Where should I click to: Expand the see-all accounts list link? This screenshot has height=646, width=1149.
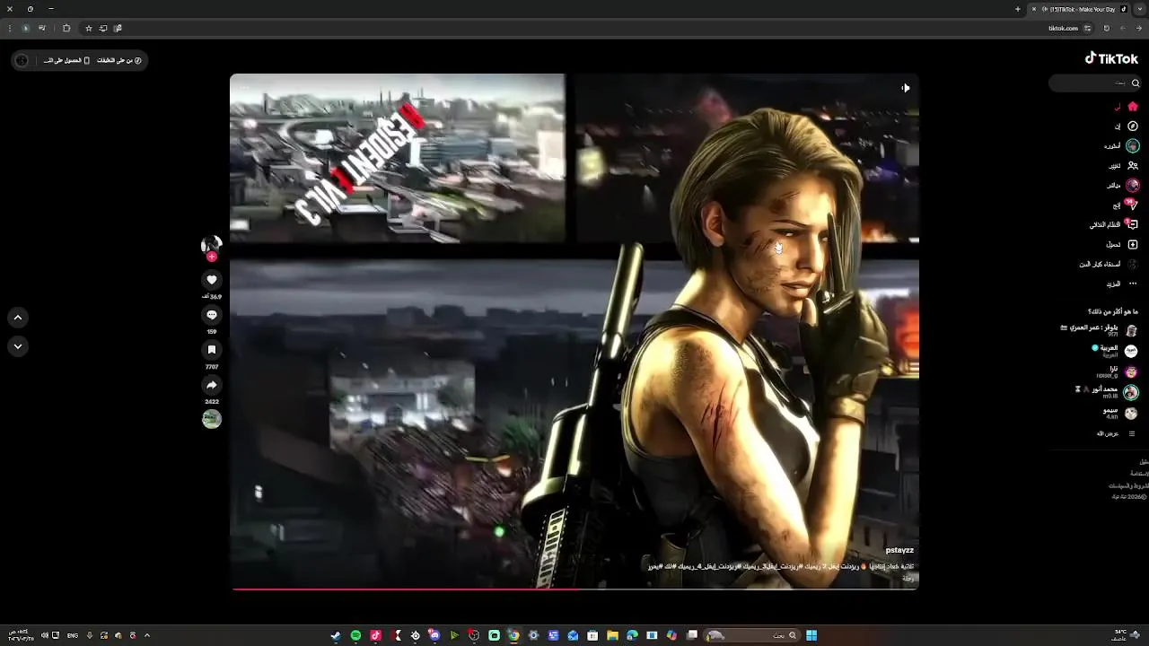pos(1116,433)
